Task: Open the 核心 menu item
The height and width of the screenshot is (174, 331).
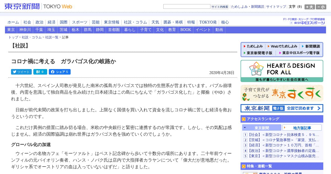Action: click(225, 22)
